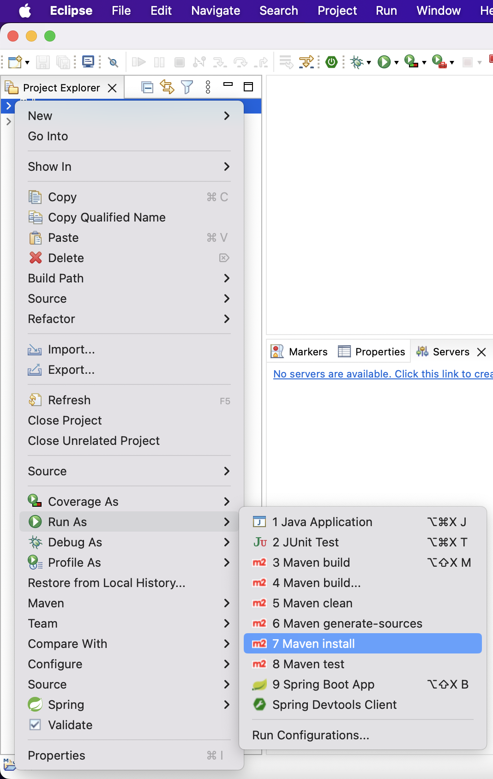Viewport: 493px width, 779px height.
Task: Choose Delete from context menu
Action: pos(129,258)
